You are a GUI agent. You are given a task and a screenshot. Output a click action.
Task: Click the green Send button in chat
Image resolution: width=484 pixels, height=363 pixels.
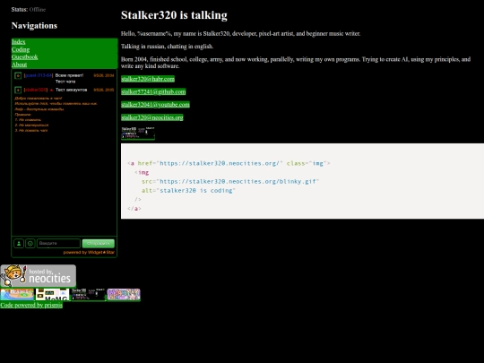pos(99,244)
